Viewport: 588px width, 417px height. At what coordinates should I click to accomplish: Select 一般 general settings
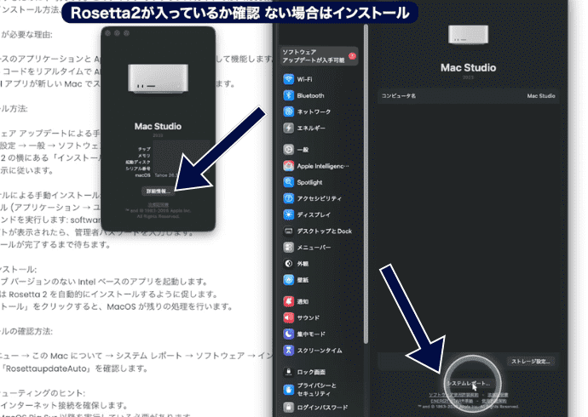(304, 149)
